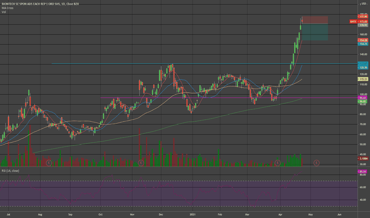Open the upcoming earnings marker near May
The width and height of the screenshot is (370, 218).
point(316,163)
